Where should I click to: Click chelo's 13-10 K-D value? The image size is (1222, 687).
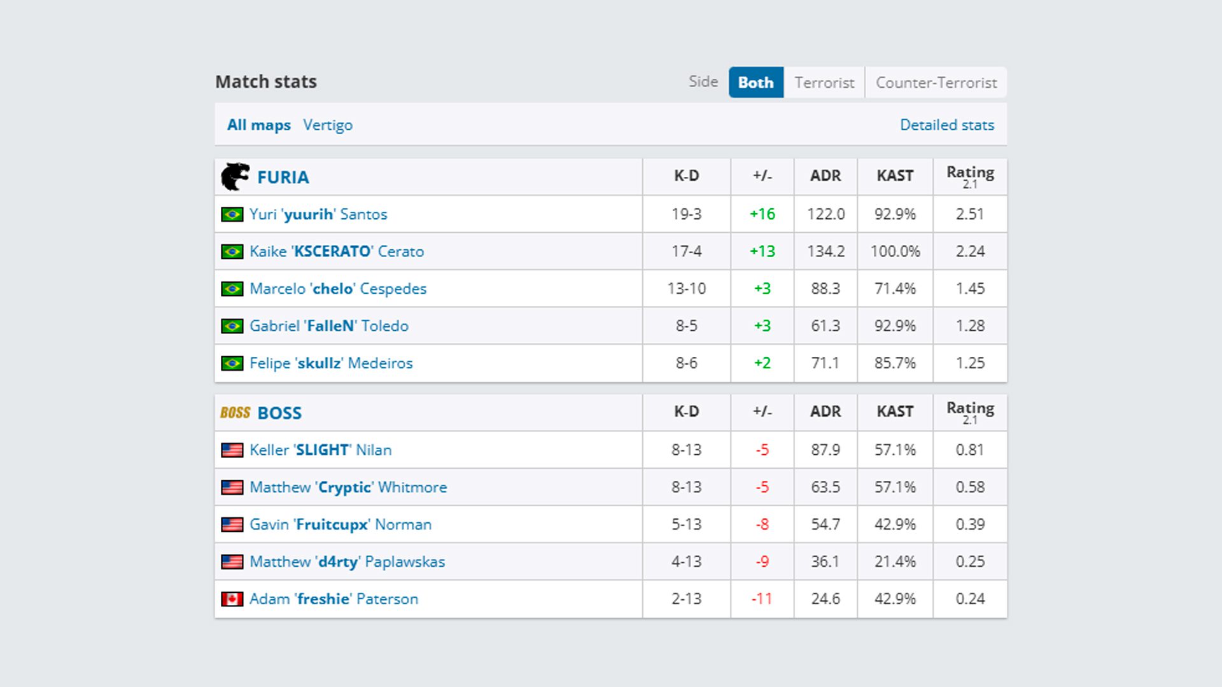[x=687, y=288]
